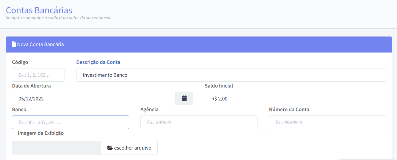Click the Agência label
Image resolution: width=397 pixels, height=160 pixels.
[x=149, y=109]
